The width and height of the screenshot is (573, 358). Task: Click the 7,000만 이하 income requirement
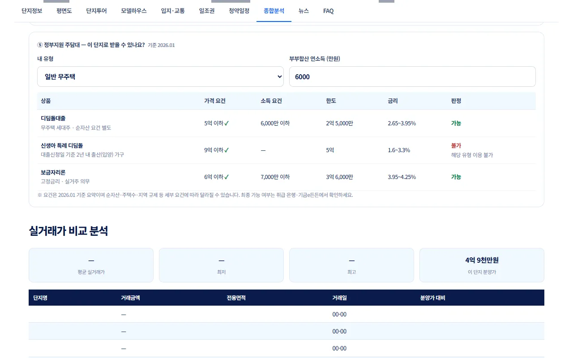tap(275, 177)
